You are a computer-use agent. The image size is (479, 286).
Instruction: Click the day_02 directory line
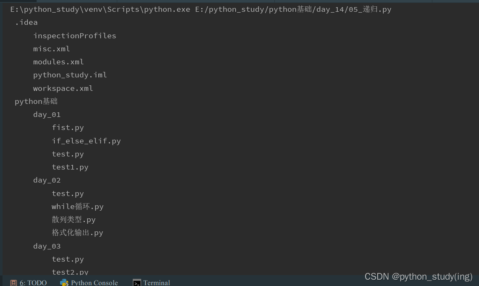pyautogui.click(x=47, y=180)
